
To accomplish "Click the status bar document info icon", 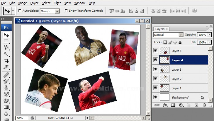I will click(x=32, y=118).
